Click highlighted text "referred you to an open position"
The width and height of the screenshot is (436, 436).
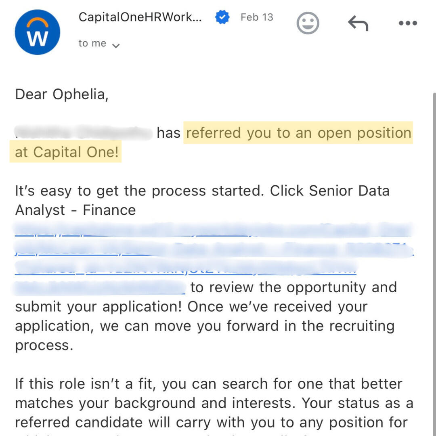click(298, 133)
